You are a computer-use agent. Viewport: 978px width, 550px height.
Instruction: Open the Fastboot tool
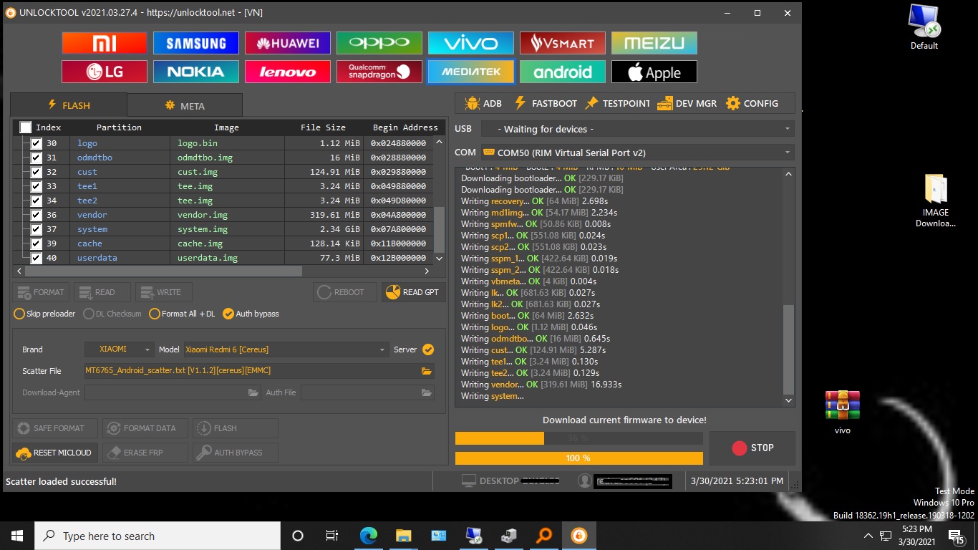[546, 103]
